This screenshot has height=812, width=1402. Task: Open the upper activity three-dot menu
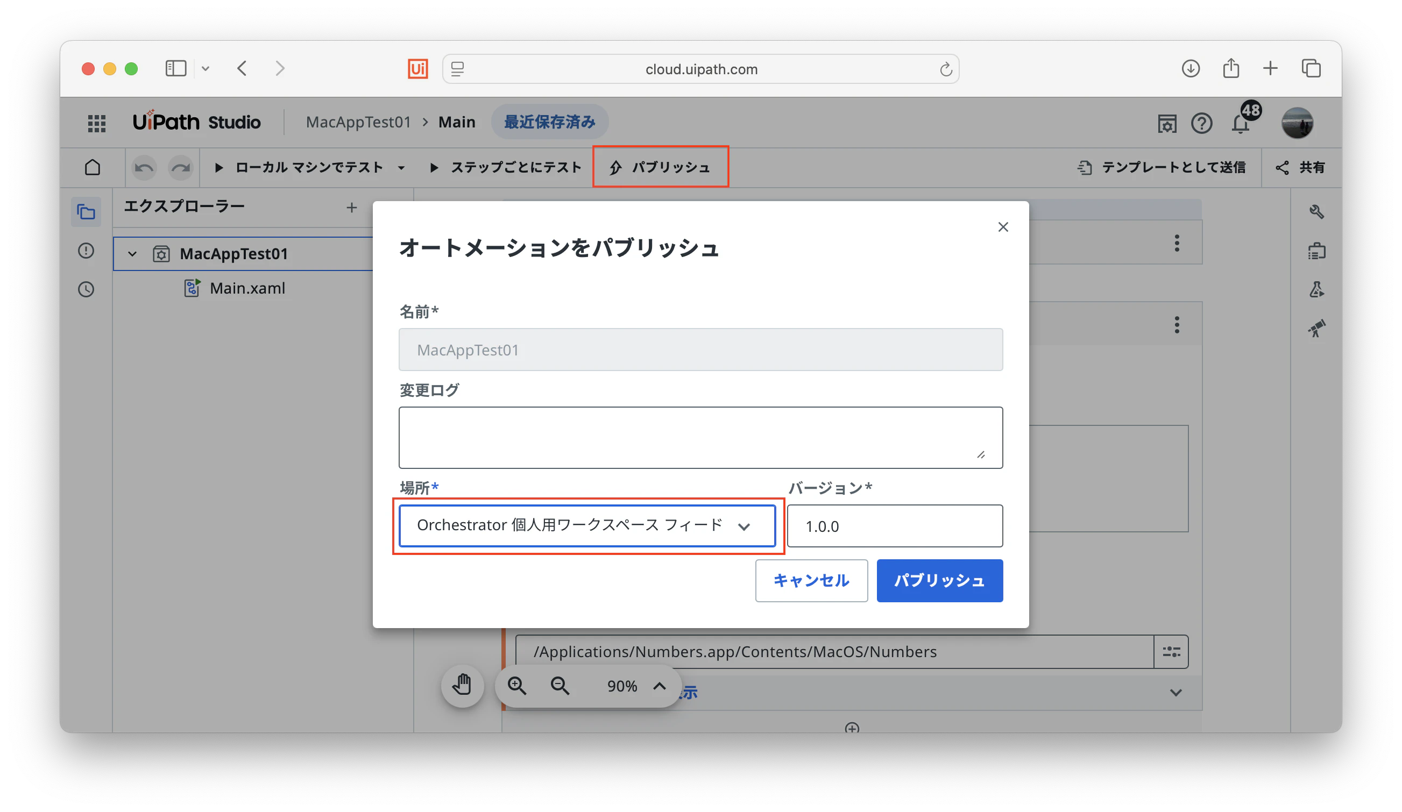point(1177,243)
